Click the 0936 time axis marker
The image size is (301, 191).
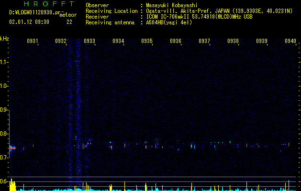(176, 41)
